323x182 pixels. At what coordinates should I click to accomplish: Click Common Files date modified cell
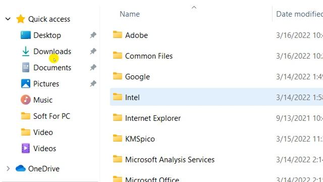coord(299,56)
